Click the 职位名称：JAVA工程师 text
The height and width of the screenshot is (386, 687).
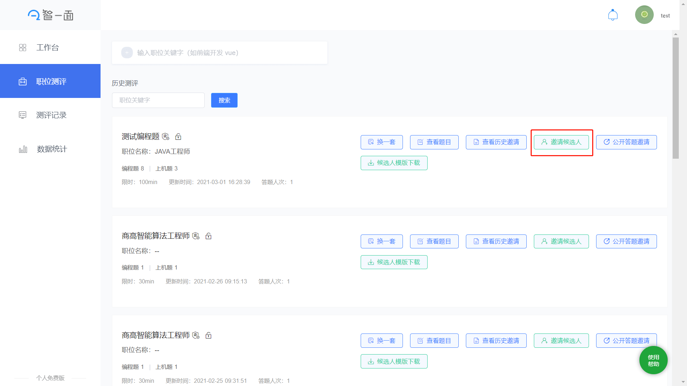tap(156, 152)
